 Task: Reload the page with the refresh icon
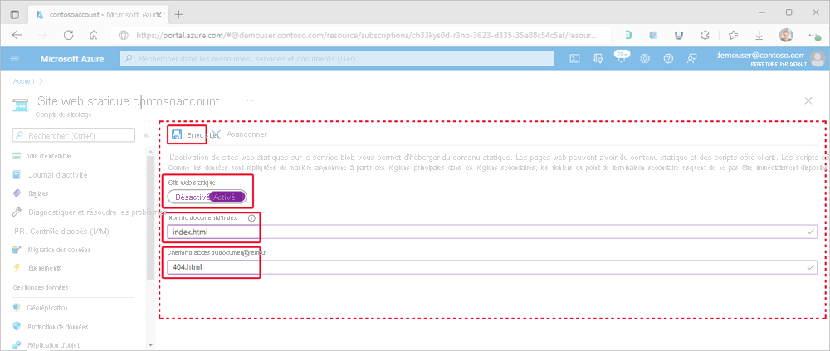[x=68, y=35]
